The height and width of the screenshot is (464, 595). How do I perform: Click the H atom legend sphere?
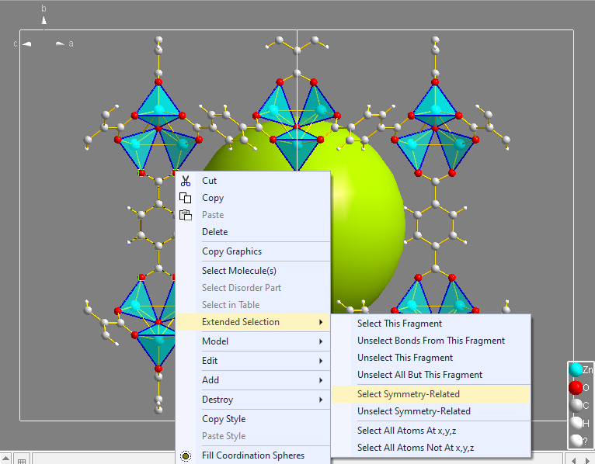pos(576,422)
